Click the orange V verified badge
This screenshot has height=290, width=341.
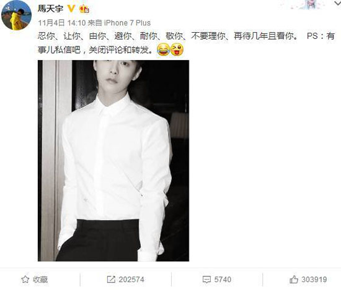(71, 9)
